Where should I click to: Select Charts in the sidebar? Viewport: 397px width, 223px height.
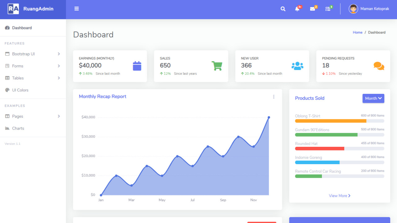[x=18, y=128]
